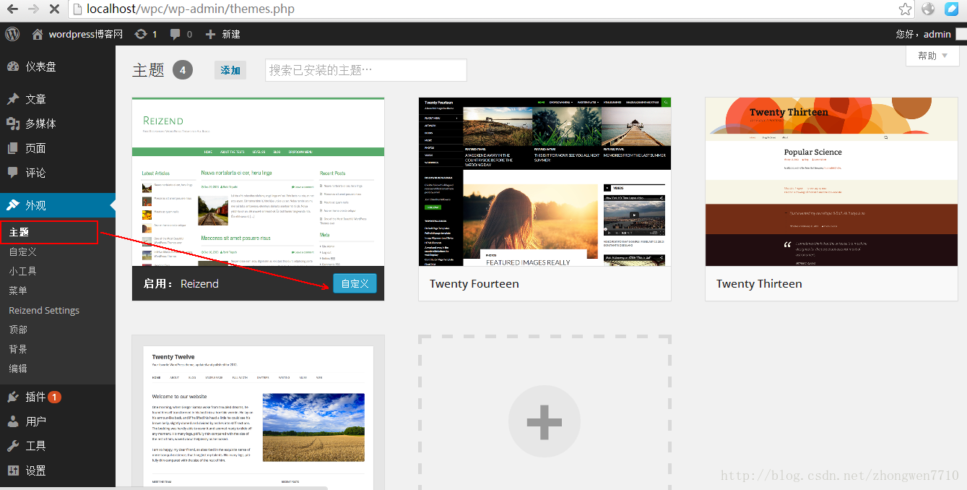The width and height of the screenshot is (967, 490).
Task: Click the browser back arrow
Action: click(x=12, y=9)
